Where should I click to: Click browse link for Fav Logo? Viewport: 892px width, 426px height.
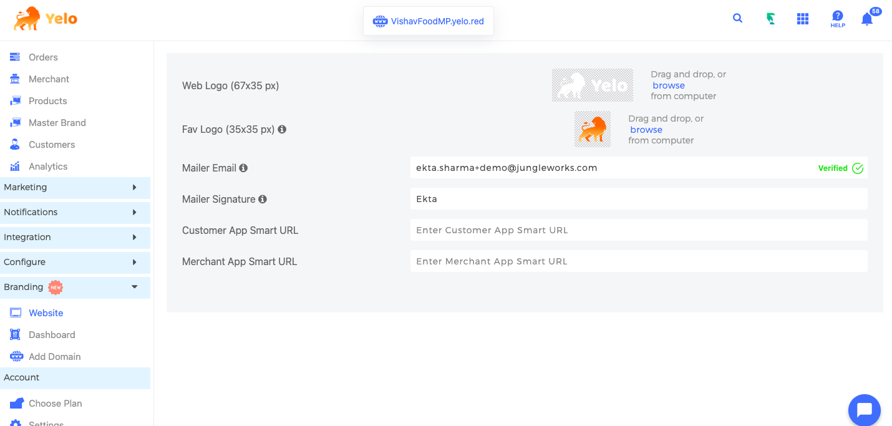[x=646, y=130]
